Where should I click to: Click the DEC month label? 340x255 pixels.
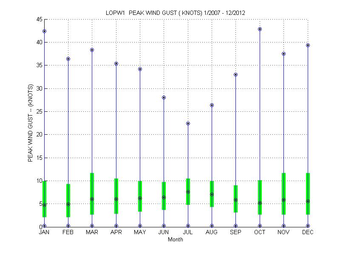click(308, 232)
